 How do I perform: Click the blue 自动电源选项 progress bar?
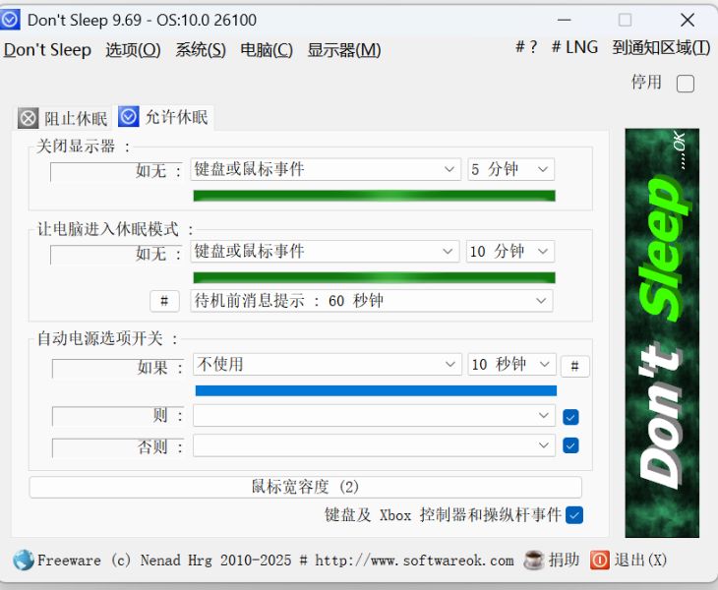376,390
